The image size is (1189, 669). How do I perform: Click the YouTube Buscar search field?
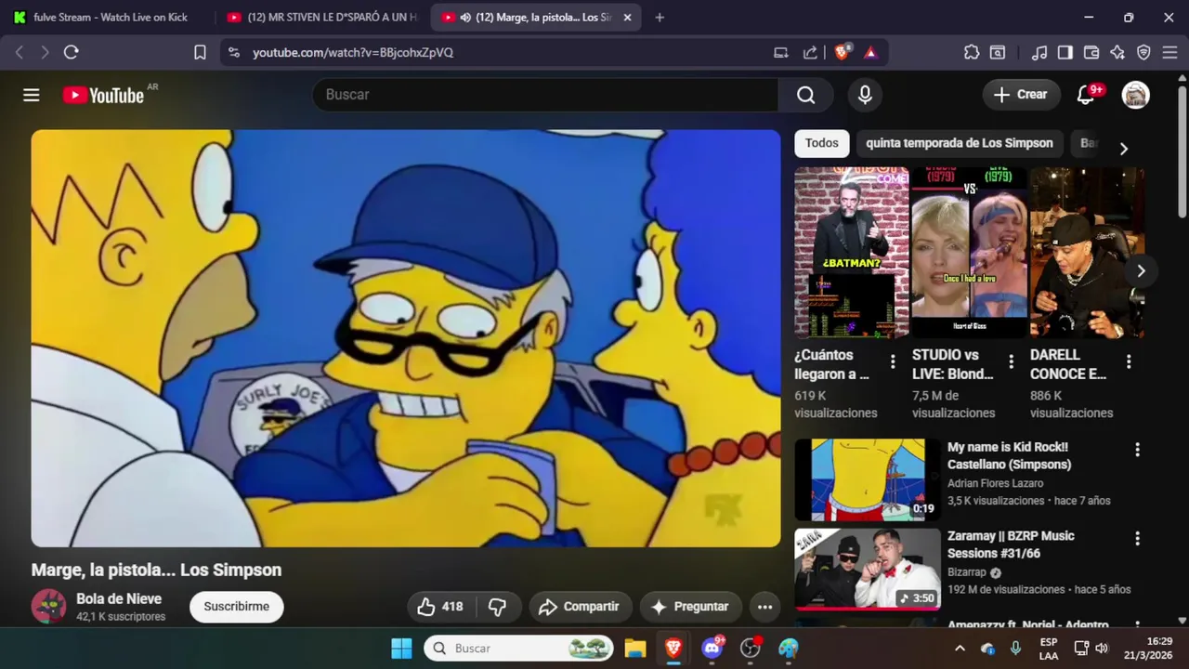coord(546,95)
